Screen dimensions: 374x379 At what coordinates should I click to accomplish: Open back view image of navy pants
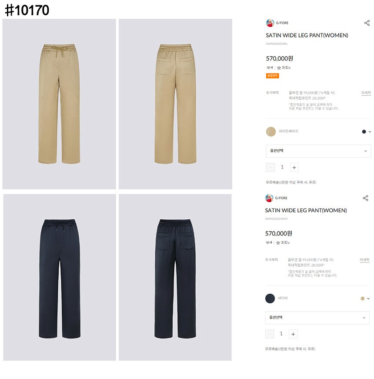[175, 277]
